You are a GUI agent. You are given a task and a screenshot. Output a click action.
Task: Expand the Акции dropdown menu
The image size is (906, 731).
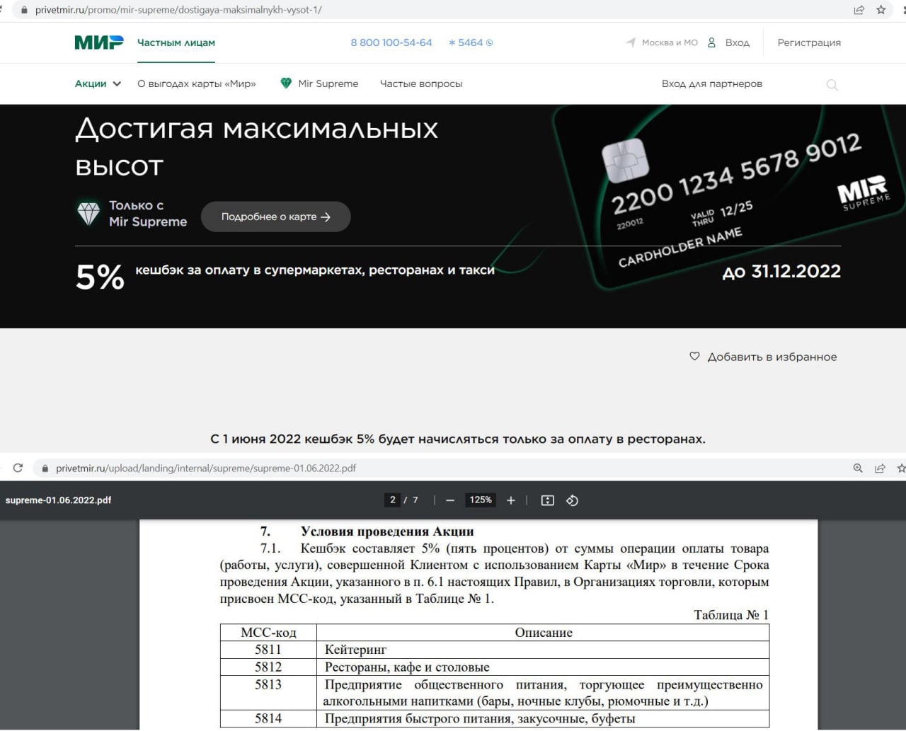click(x=98, y=84)
